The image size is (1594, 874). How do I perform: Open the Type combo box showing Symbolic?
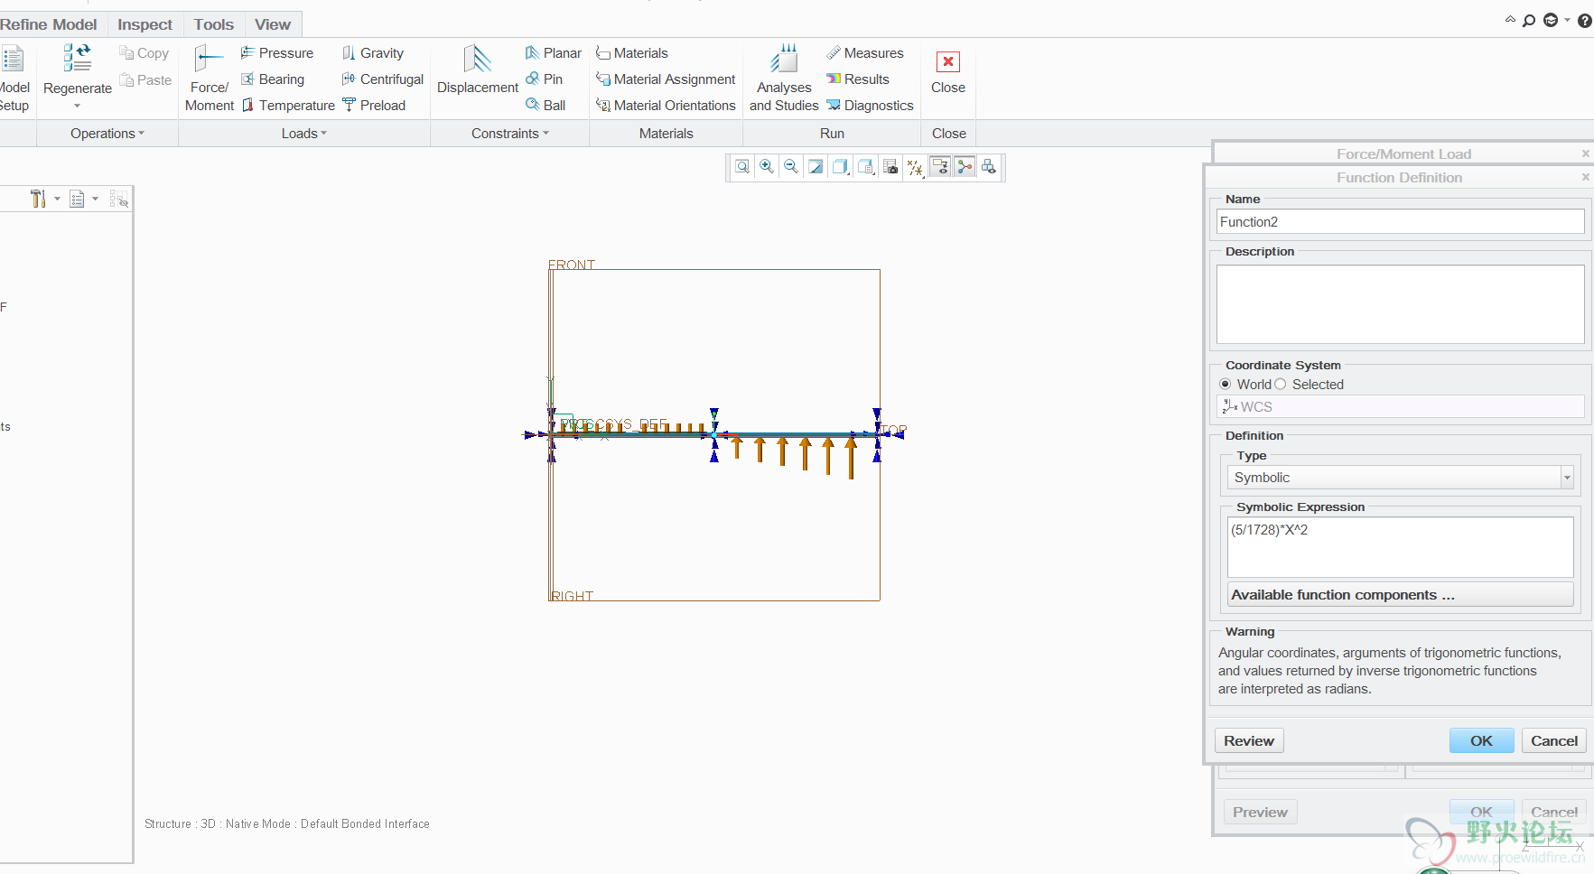[1401, 478]
